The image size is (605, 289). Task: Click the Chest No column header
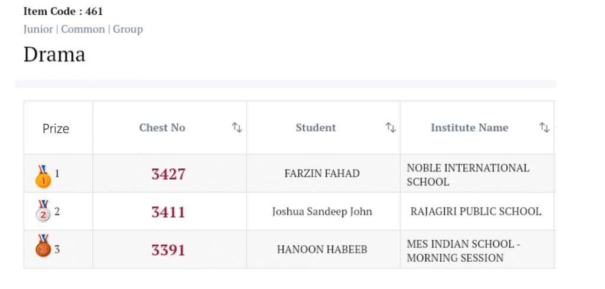tap(162, 128)
